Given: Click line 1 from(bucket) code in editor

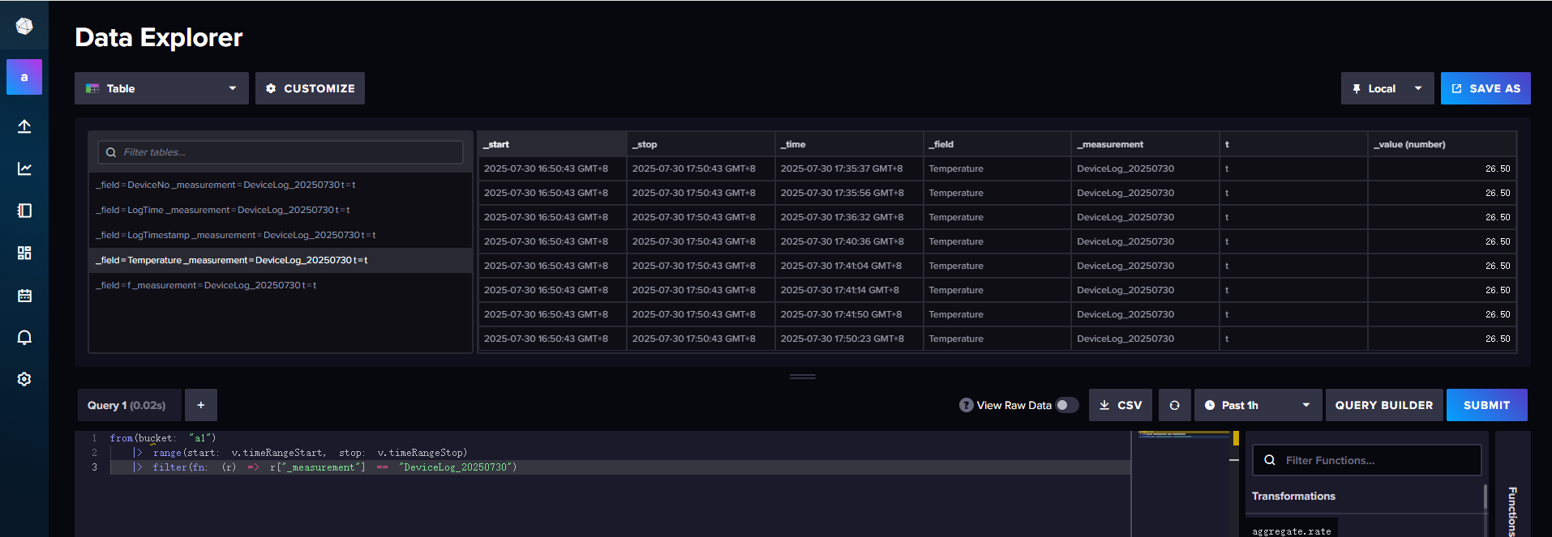Looking at the screenshot, I should pyautogui.click(x=163, y=438).
